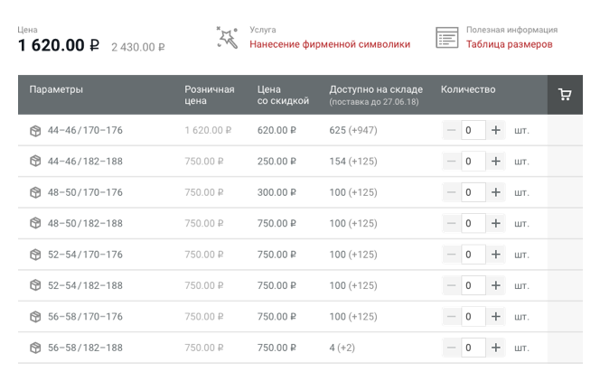Image resolution: width=600 pixels, height=390 pixels.
Task: Click box icon for 52–54/170–176 row
Action: (x=35, y=255)
